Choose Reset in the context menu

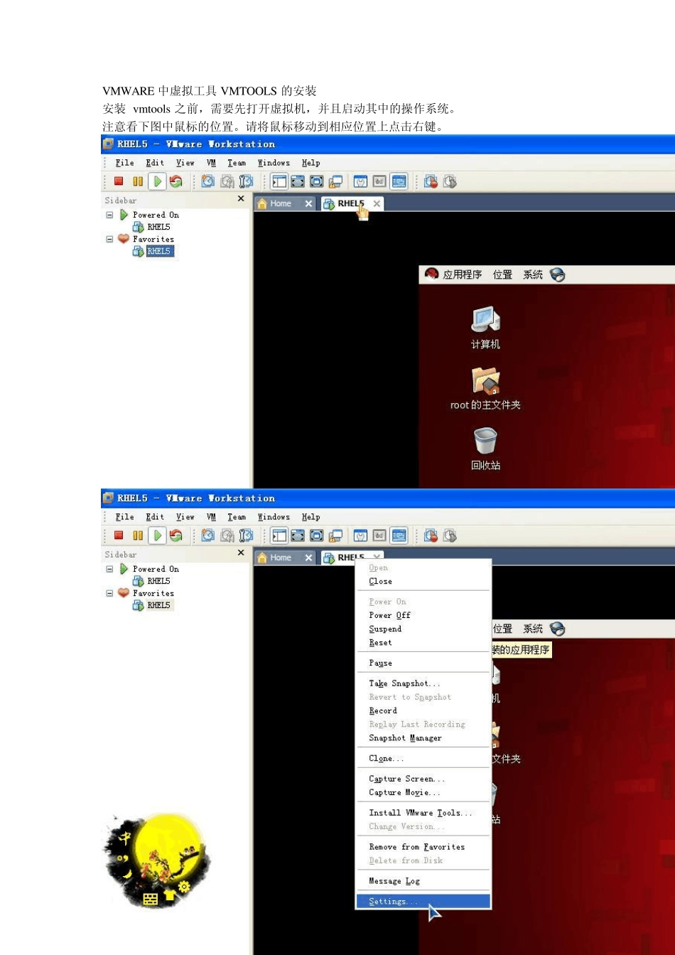pyautogui.click(x=423, y=642)
